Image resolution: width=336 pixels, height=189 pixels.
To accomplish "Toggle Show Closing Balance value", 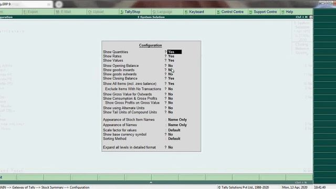I will 171,78.
